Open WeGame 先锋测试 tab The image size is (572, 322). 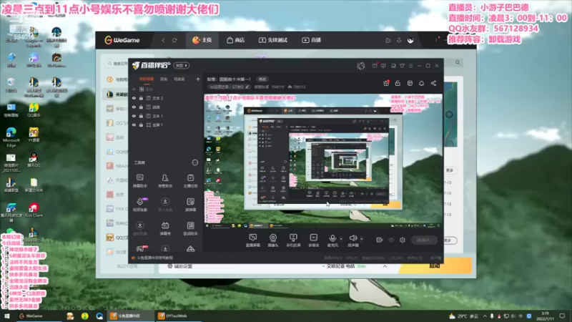click(x=273, y=40)
